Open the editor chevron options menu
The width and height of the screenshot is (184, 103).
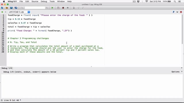177,12
